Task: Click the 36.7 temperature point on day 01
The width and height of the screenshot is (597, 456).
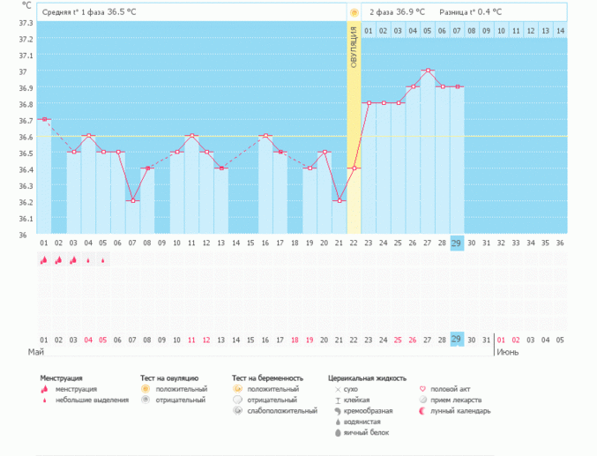Action: coord(43,119)
